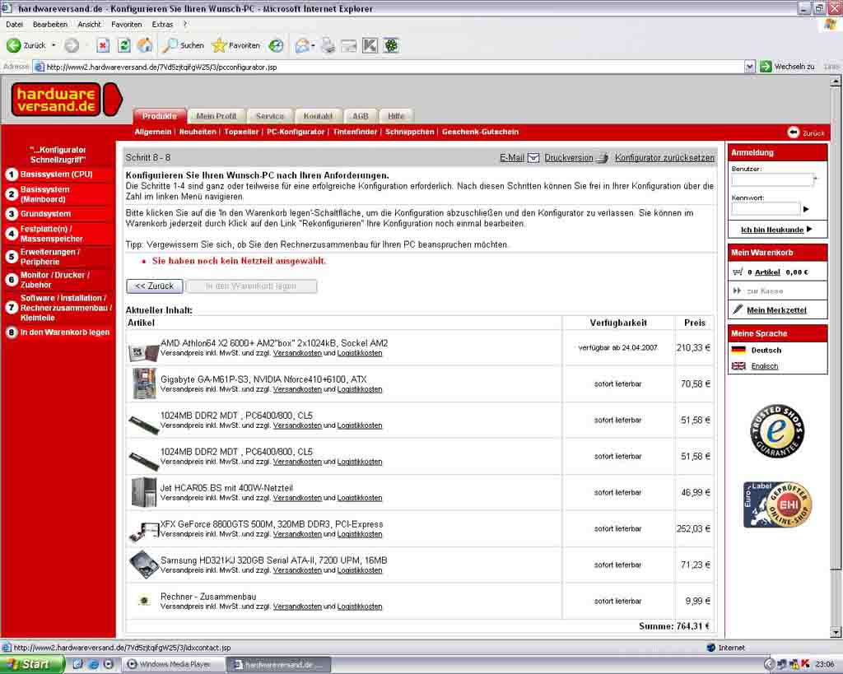Viewport: 843px width, 674px height.
Task: Click Wechseln zu go button
Action: click(x=788, y=67)
